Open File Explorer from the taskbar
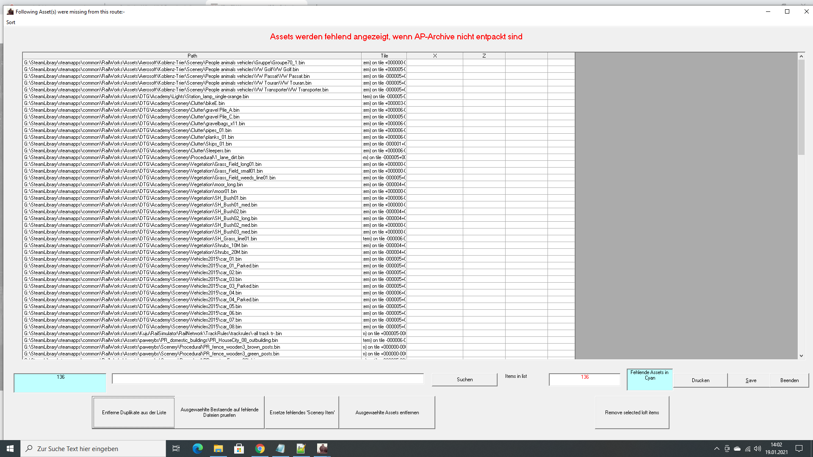The image size is (813, 457). 218,449
